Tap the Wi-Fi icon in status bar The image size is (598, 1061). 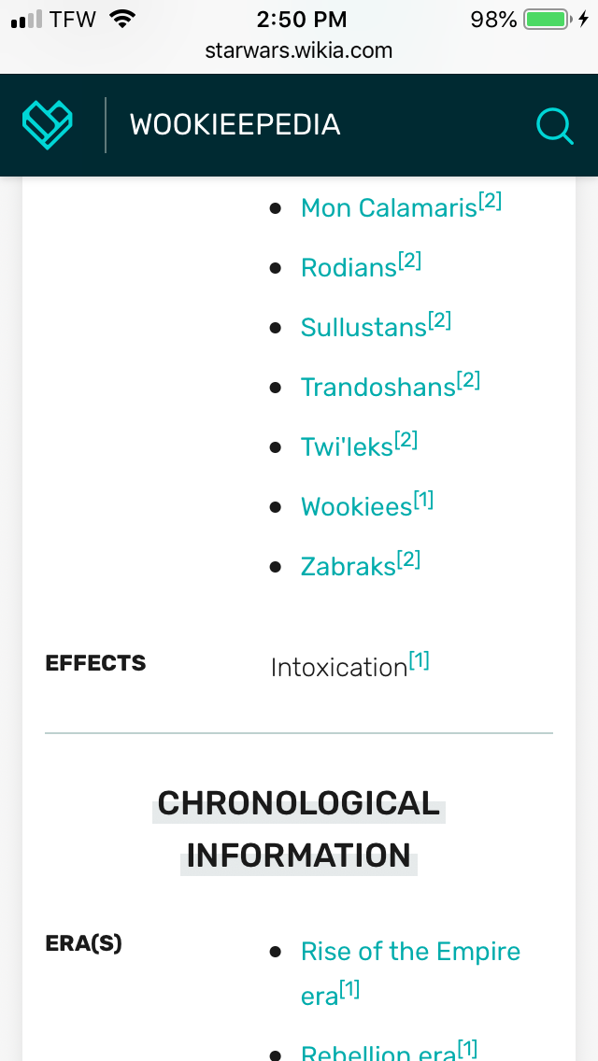(x=122, y=19)
